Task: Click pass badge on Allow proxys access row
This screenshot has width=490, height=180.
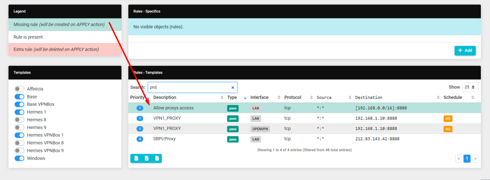Action: 233,108
